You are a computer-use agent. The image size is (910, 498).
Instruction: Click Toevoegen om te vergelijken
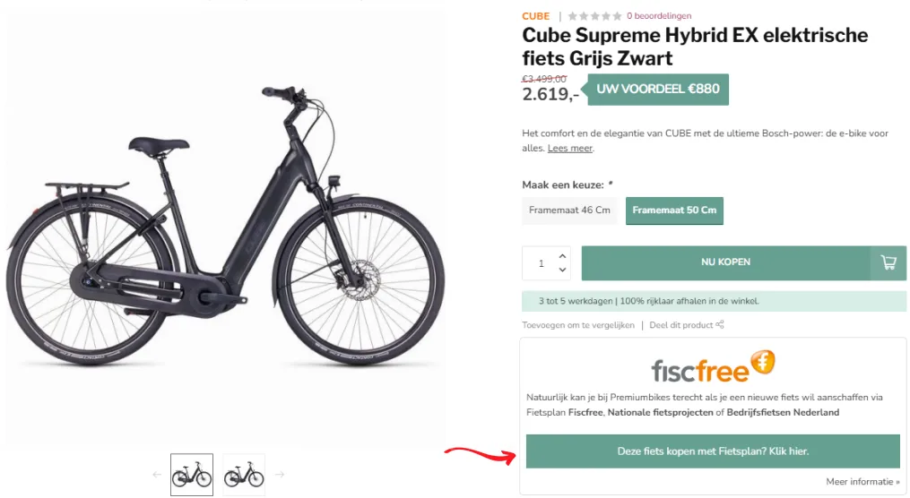coord(578,325)
